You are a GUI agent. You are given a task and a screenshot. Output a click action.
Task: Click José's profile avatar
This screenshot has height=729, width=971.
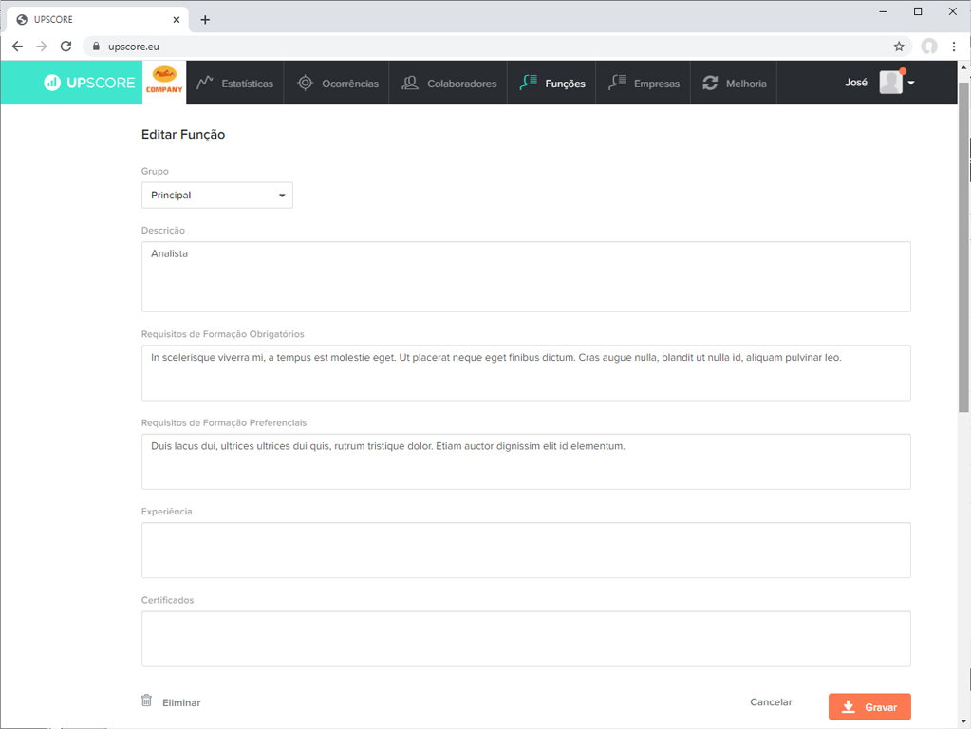(890, 83)
